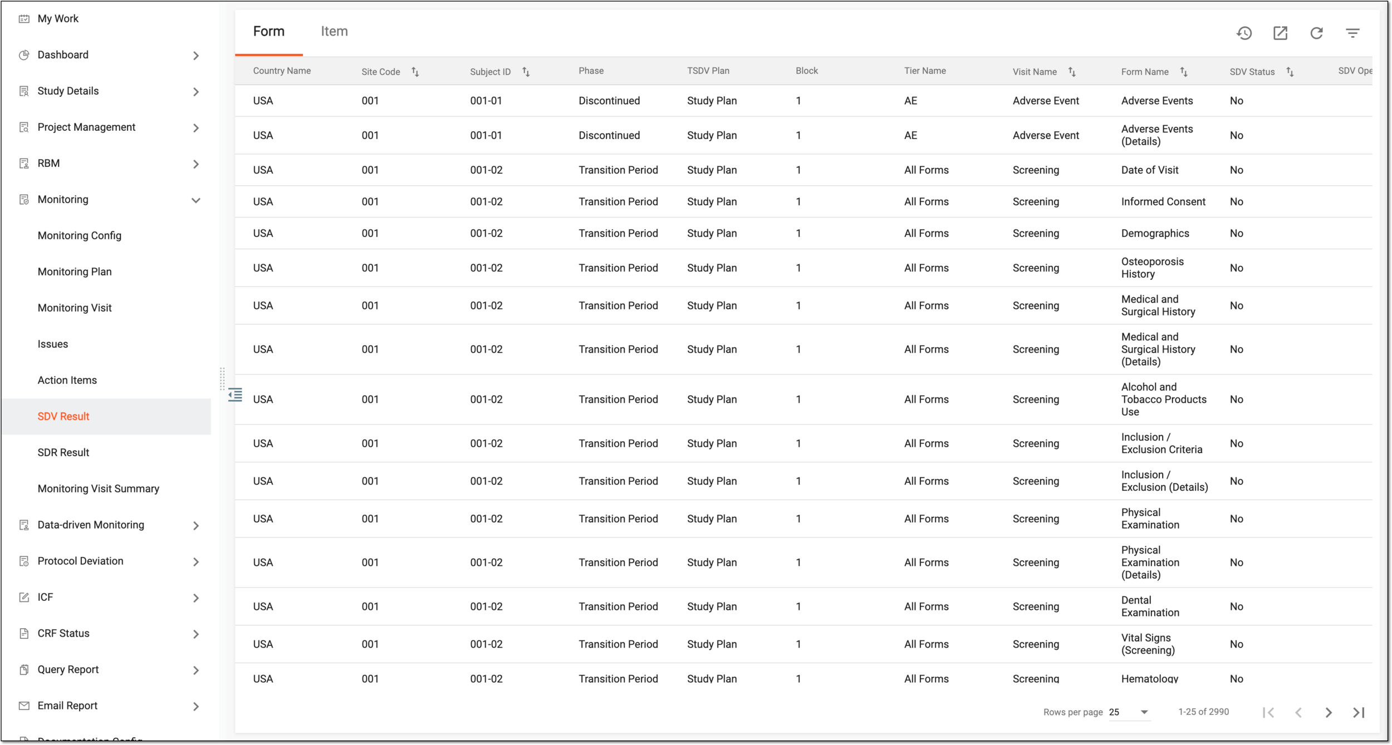Collapse the sidebar with the indent icon

235,395
